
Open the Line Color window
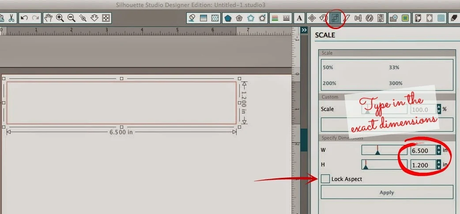[275, 18]
